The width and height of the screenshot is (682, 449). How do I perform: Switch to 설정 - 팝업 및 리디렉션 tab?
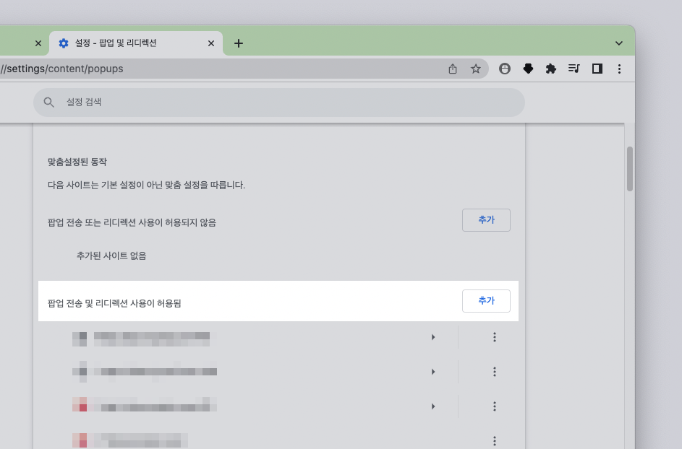(x=136, y=43)
